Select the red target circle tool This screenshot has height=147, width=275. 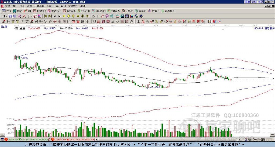coord(55,21)
